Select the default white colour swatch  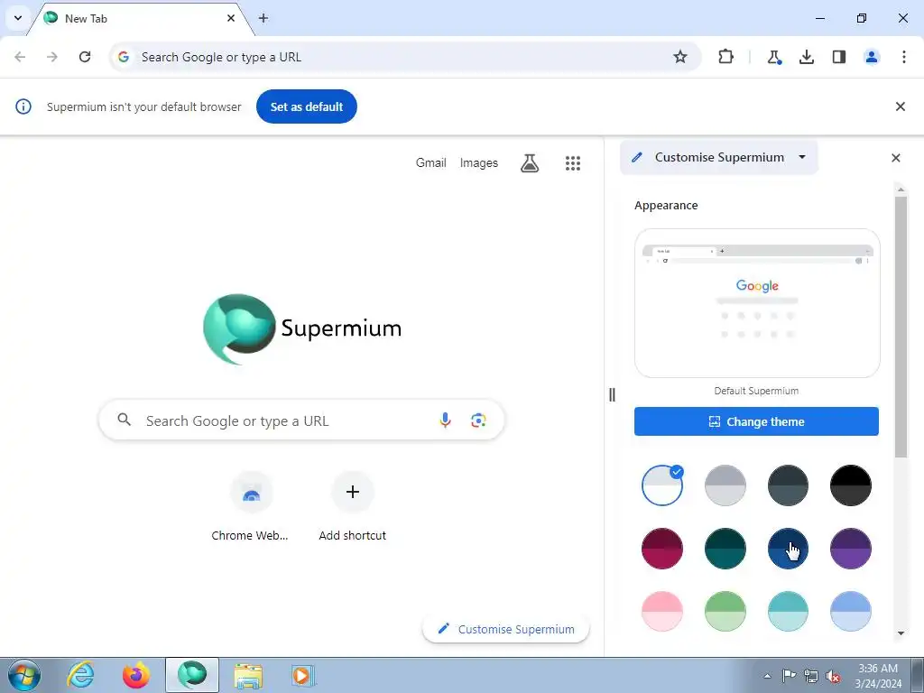[x=661, y=485]
